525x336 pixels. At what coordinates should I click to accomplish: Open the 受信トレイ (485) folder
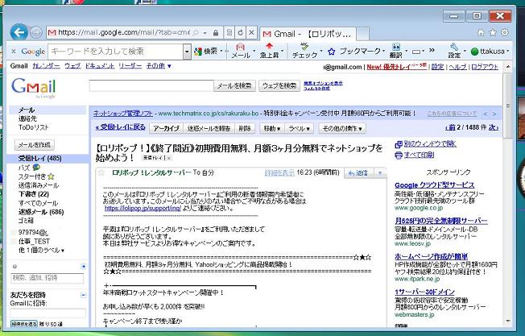[39, 159]
